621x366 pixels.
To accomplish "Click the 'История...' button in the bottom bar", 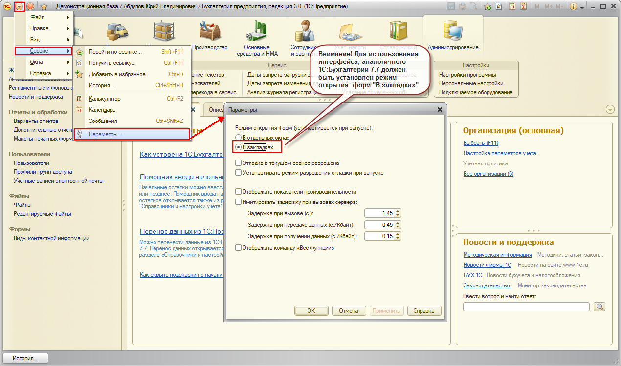I will (25, 358).
